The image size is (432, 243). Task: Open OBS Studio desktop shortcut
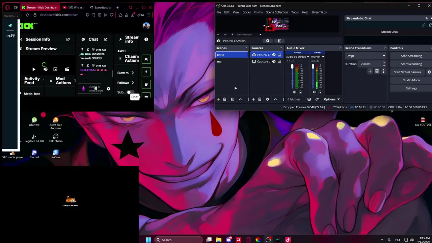pyautogui.click(x=56, y=138)
